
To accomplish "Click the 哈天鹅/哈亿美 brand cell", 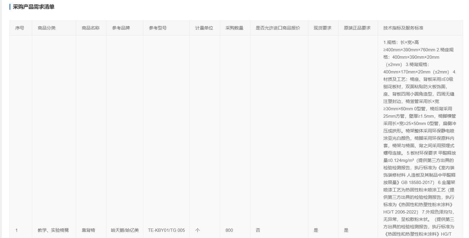I will (125, 230).
